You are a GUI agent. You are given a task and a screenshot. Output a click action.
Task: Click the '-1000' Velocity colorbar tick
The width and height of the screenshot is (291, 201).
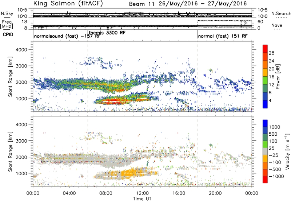276,176
